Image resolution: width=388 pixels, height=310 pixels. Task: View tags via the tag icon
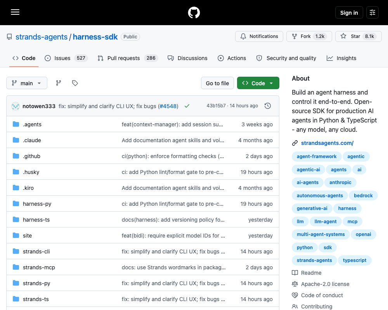click(x=75, y=83)
